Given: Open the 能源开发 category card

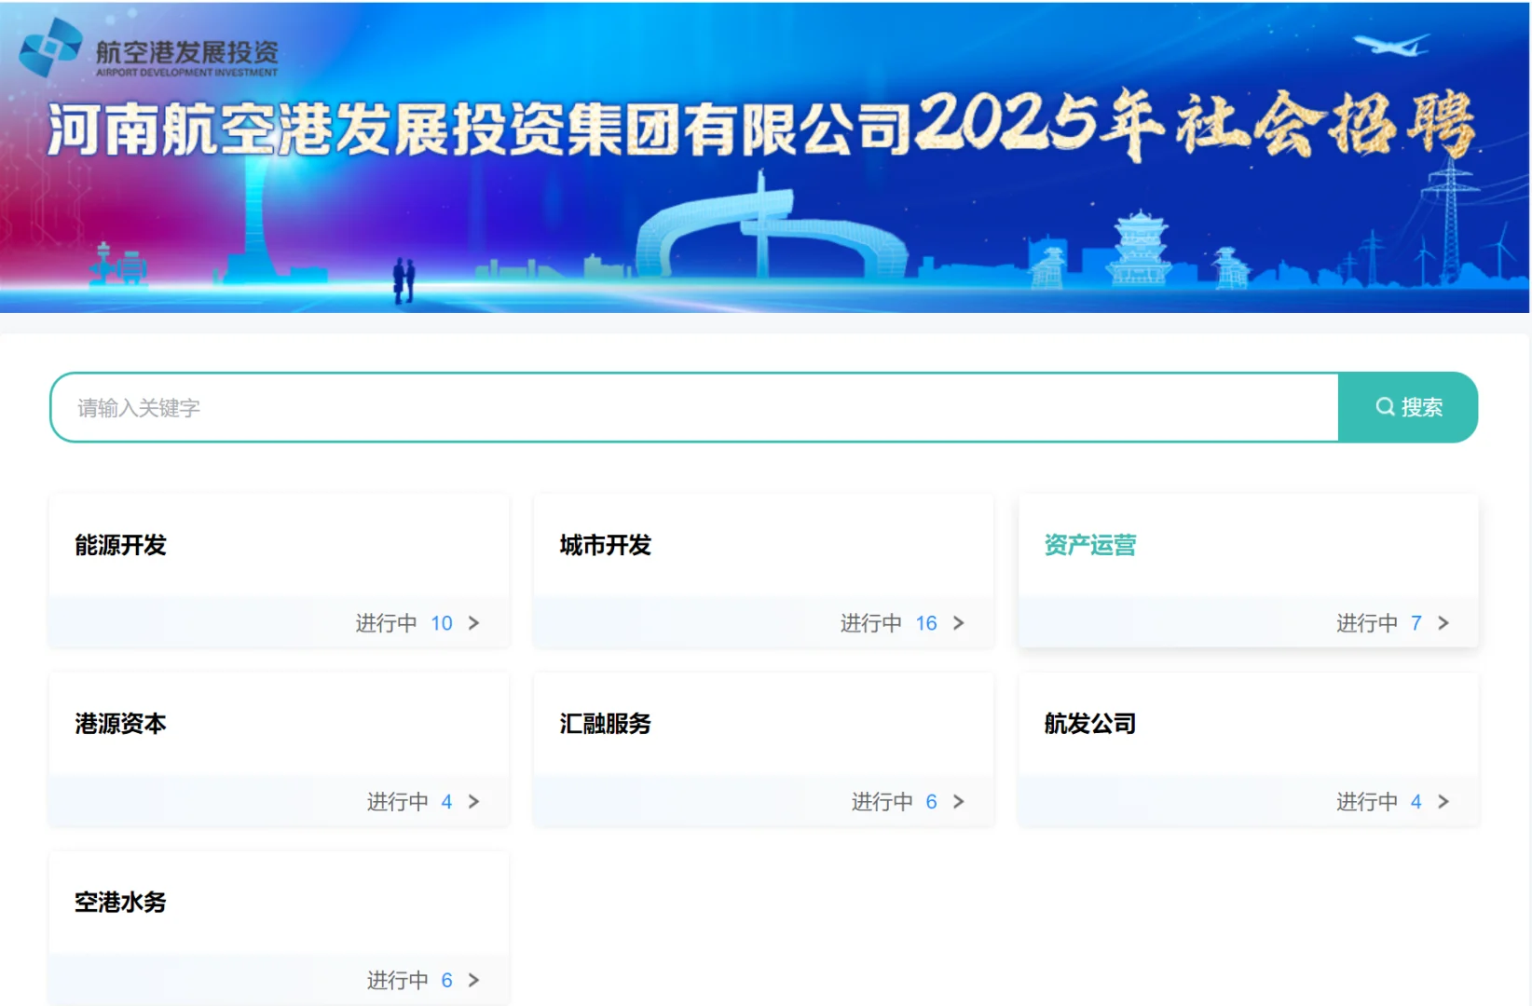Looking at the screenshot, I should [279, 570].
